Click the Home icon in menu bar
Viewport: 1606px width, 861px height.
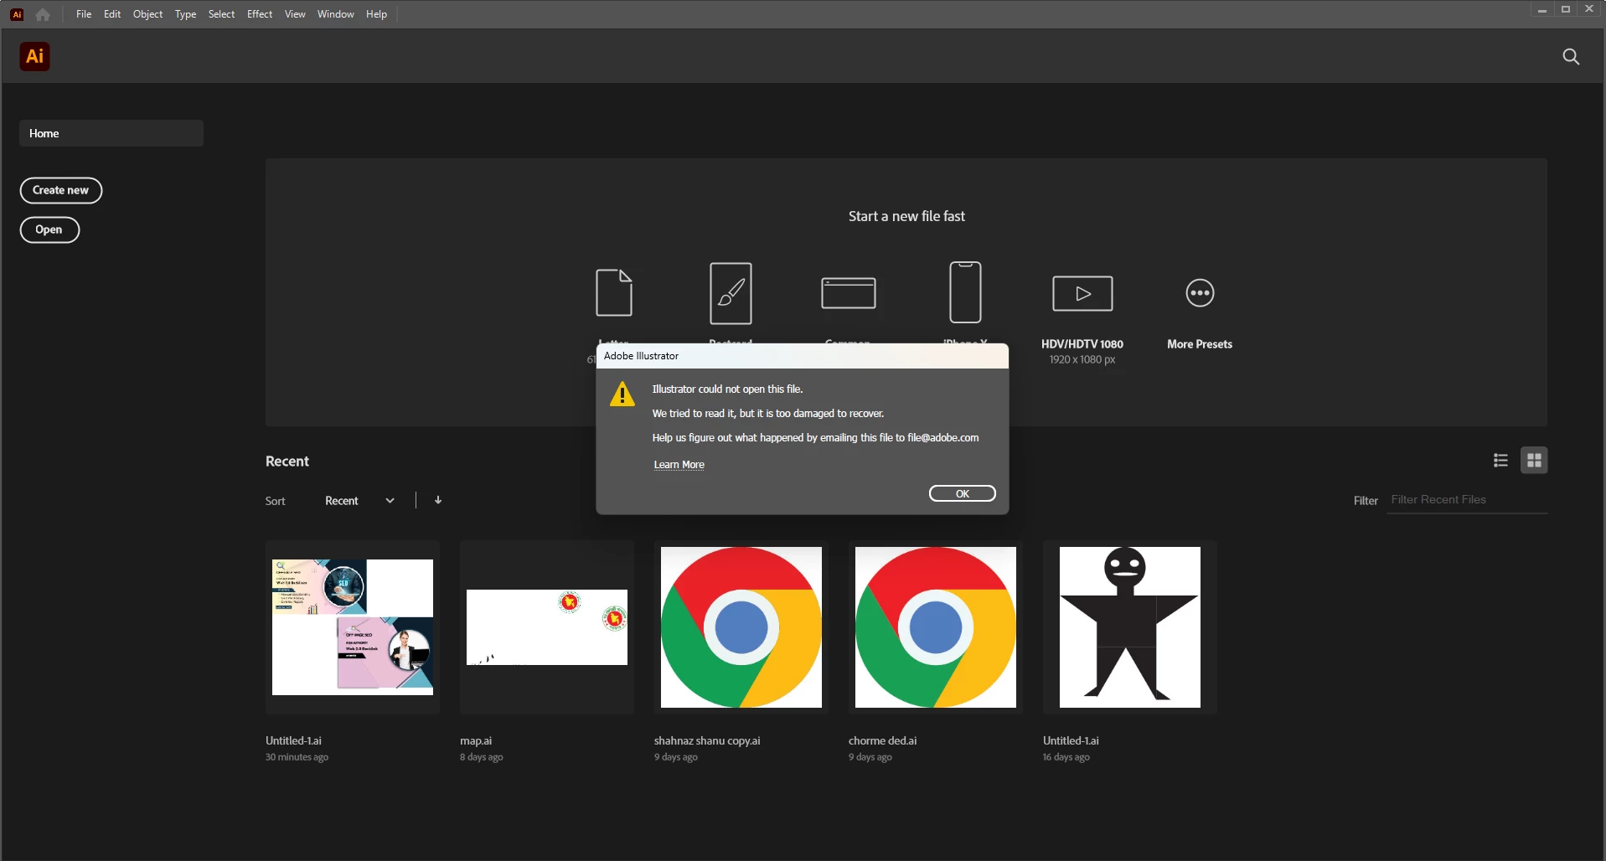(43, 14)
